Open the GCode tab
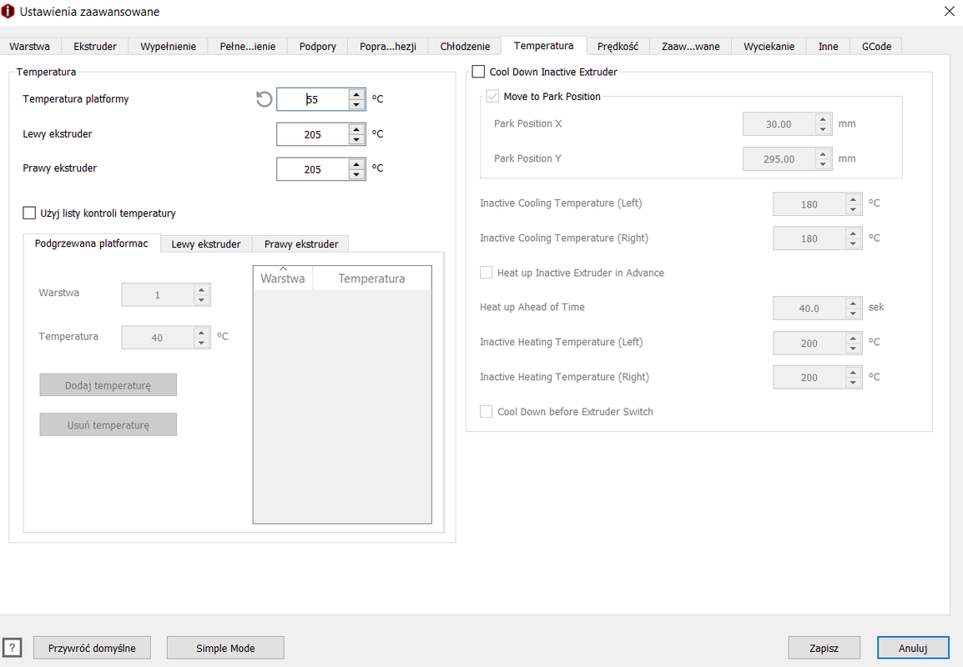The height and width of the screenshot is (667, 963). click(x=876, y=46)
